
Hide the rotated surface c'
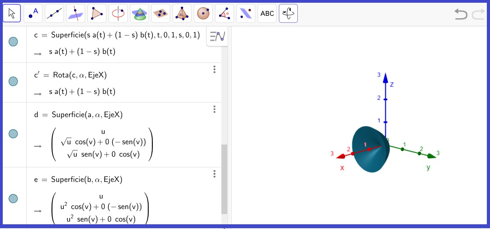pyautogui.click(x=13, y=81)
